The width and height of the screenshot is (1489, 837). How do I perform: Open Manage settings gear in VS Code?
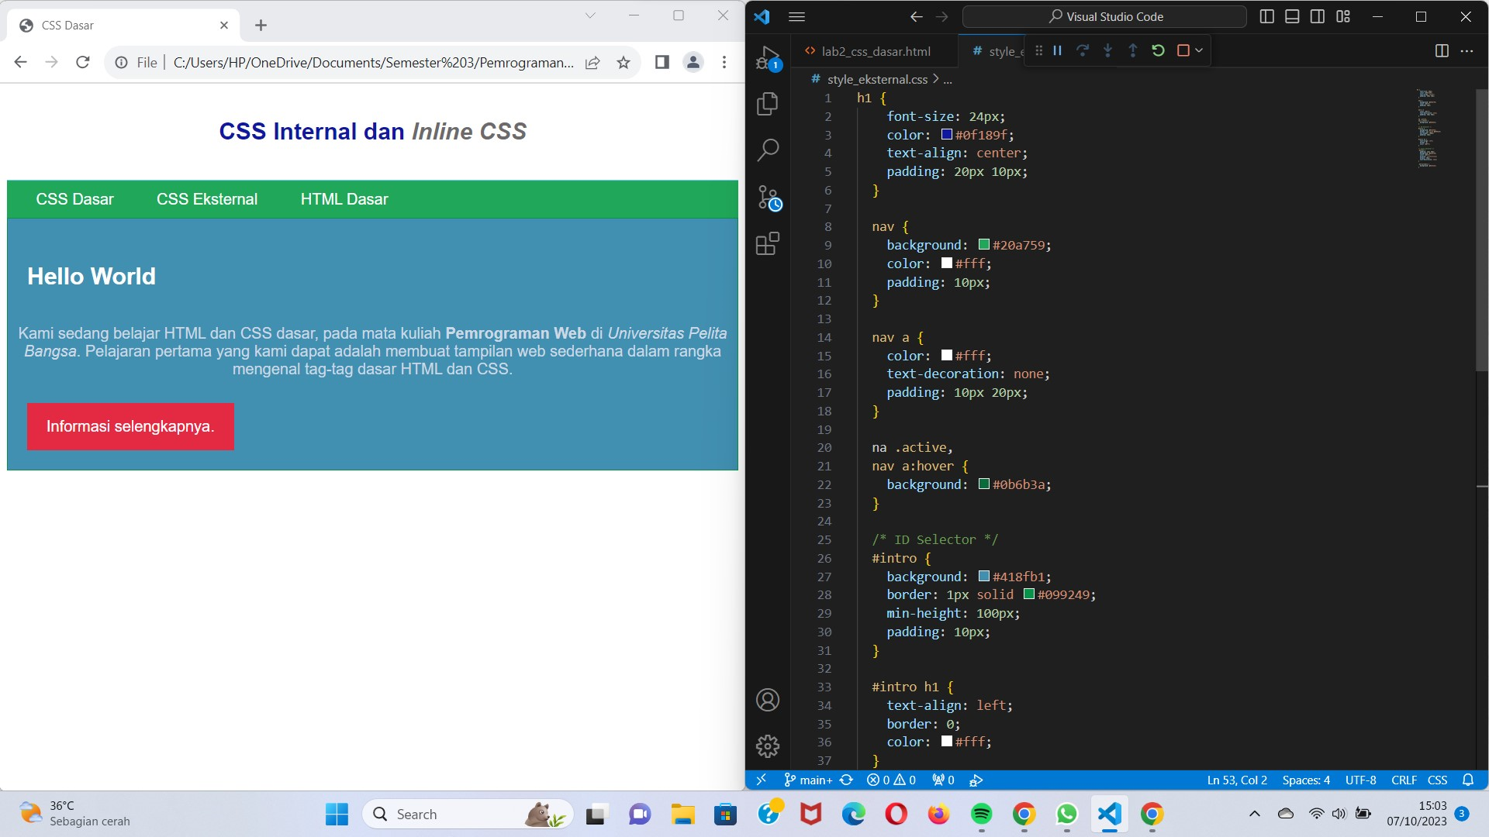[768, 746]
